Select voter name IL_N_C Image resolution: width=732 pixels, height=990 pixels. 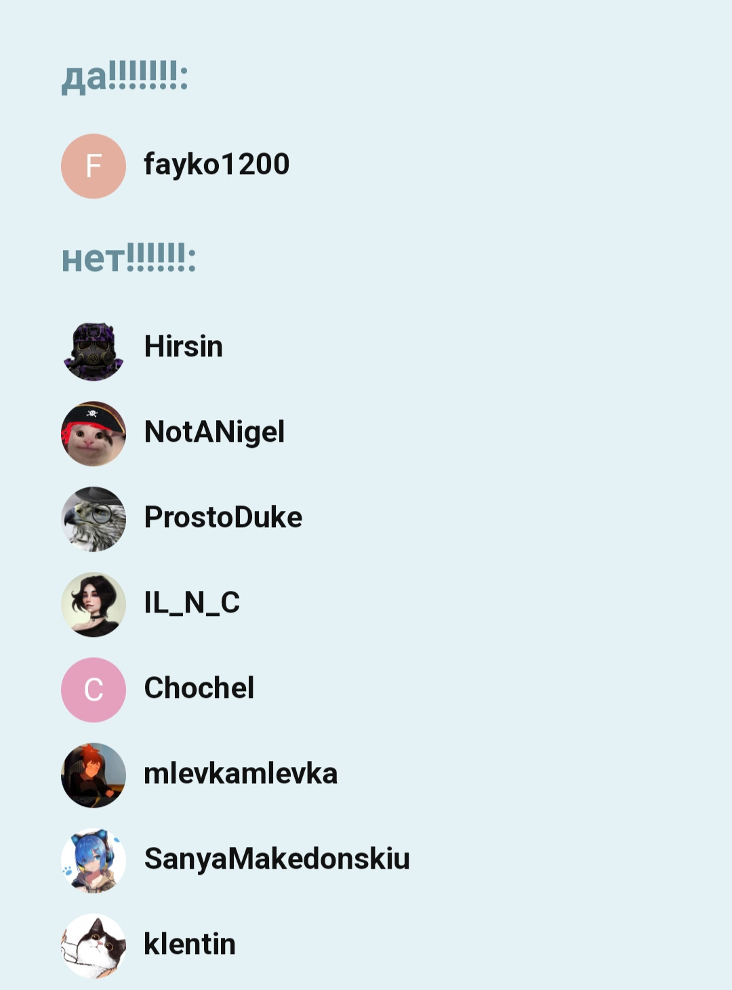(192, 602)
